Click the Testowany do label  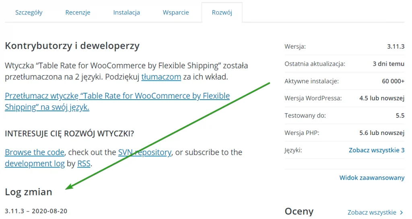pyautogui.click(x=305, y=116)
